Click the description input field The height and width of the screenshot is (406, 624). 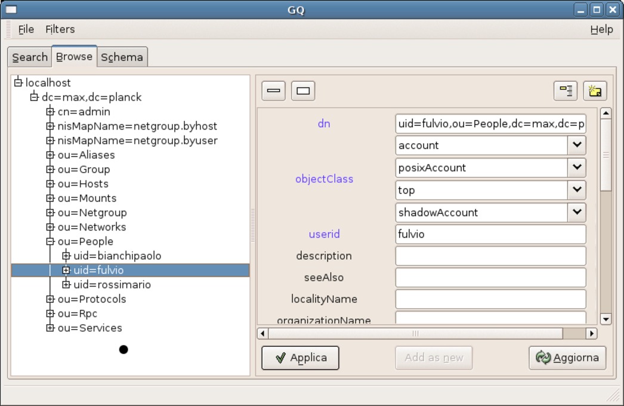point(491,256)
